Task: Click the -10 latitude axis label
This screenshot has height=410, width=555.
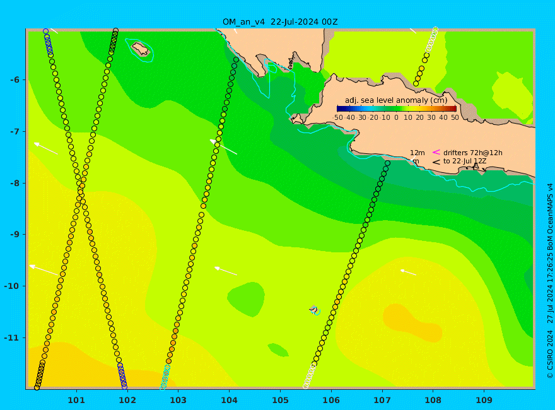Action: click(12, 286)
